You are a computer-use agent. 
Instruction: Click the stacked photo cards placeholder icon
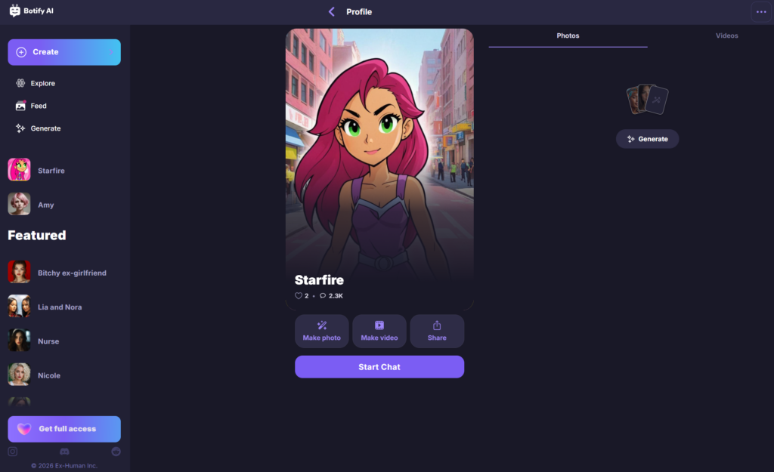click(647, 100)
